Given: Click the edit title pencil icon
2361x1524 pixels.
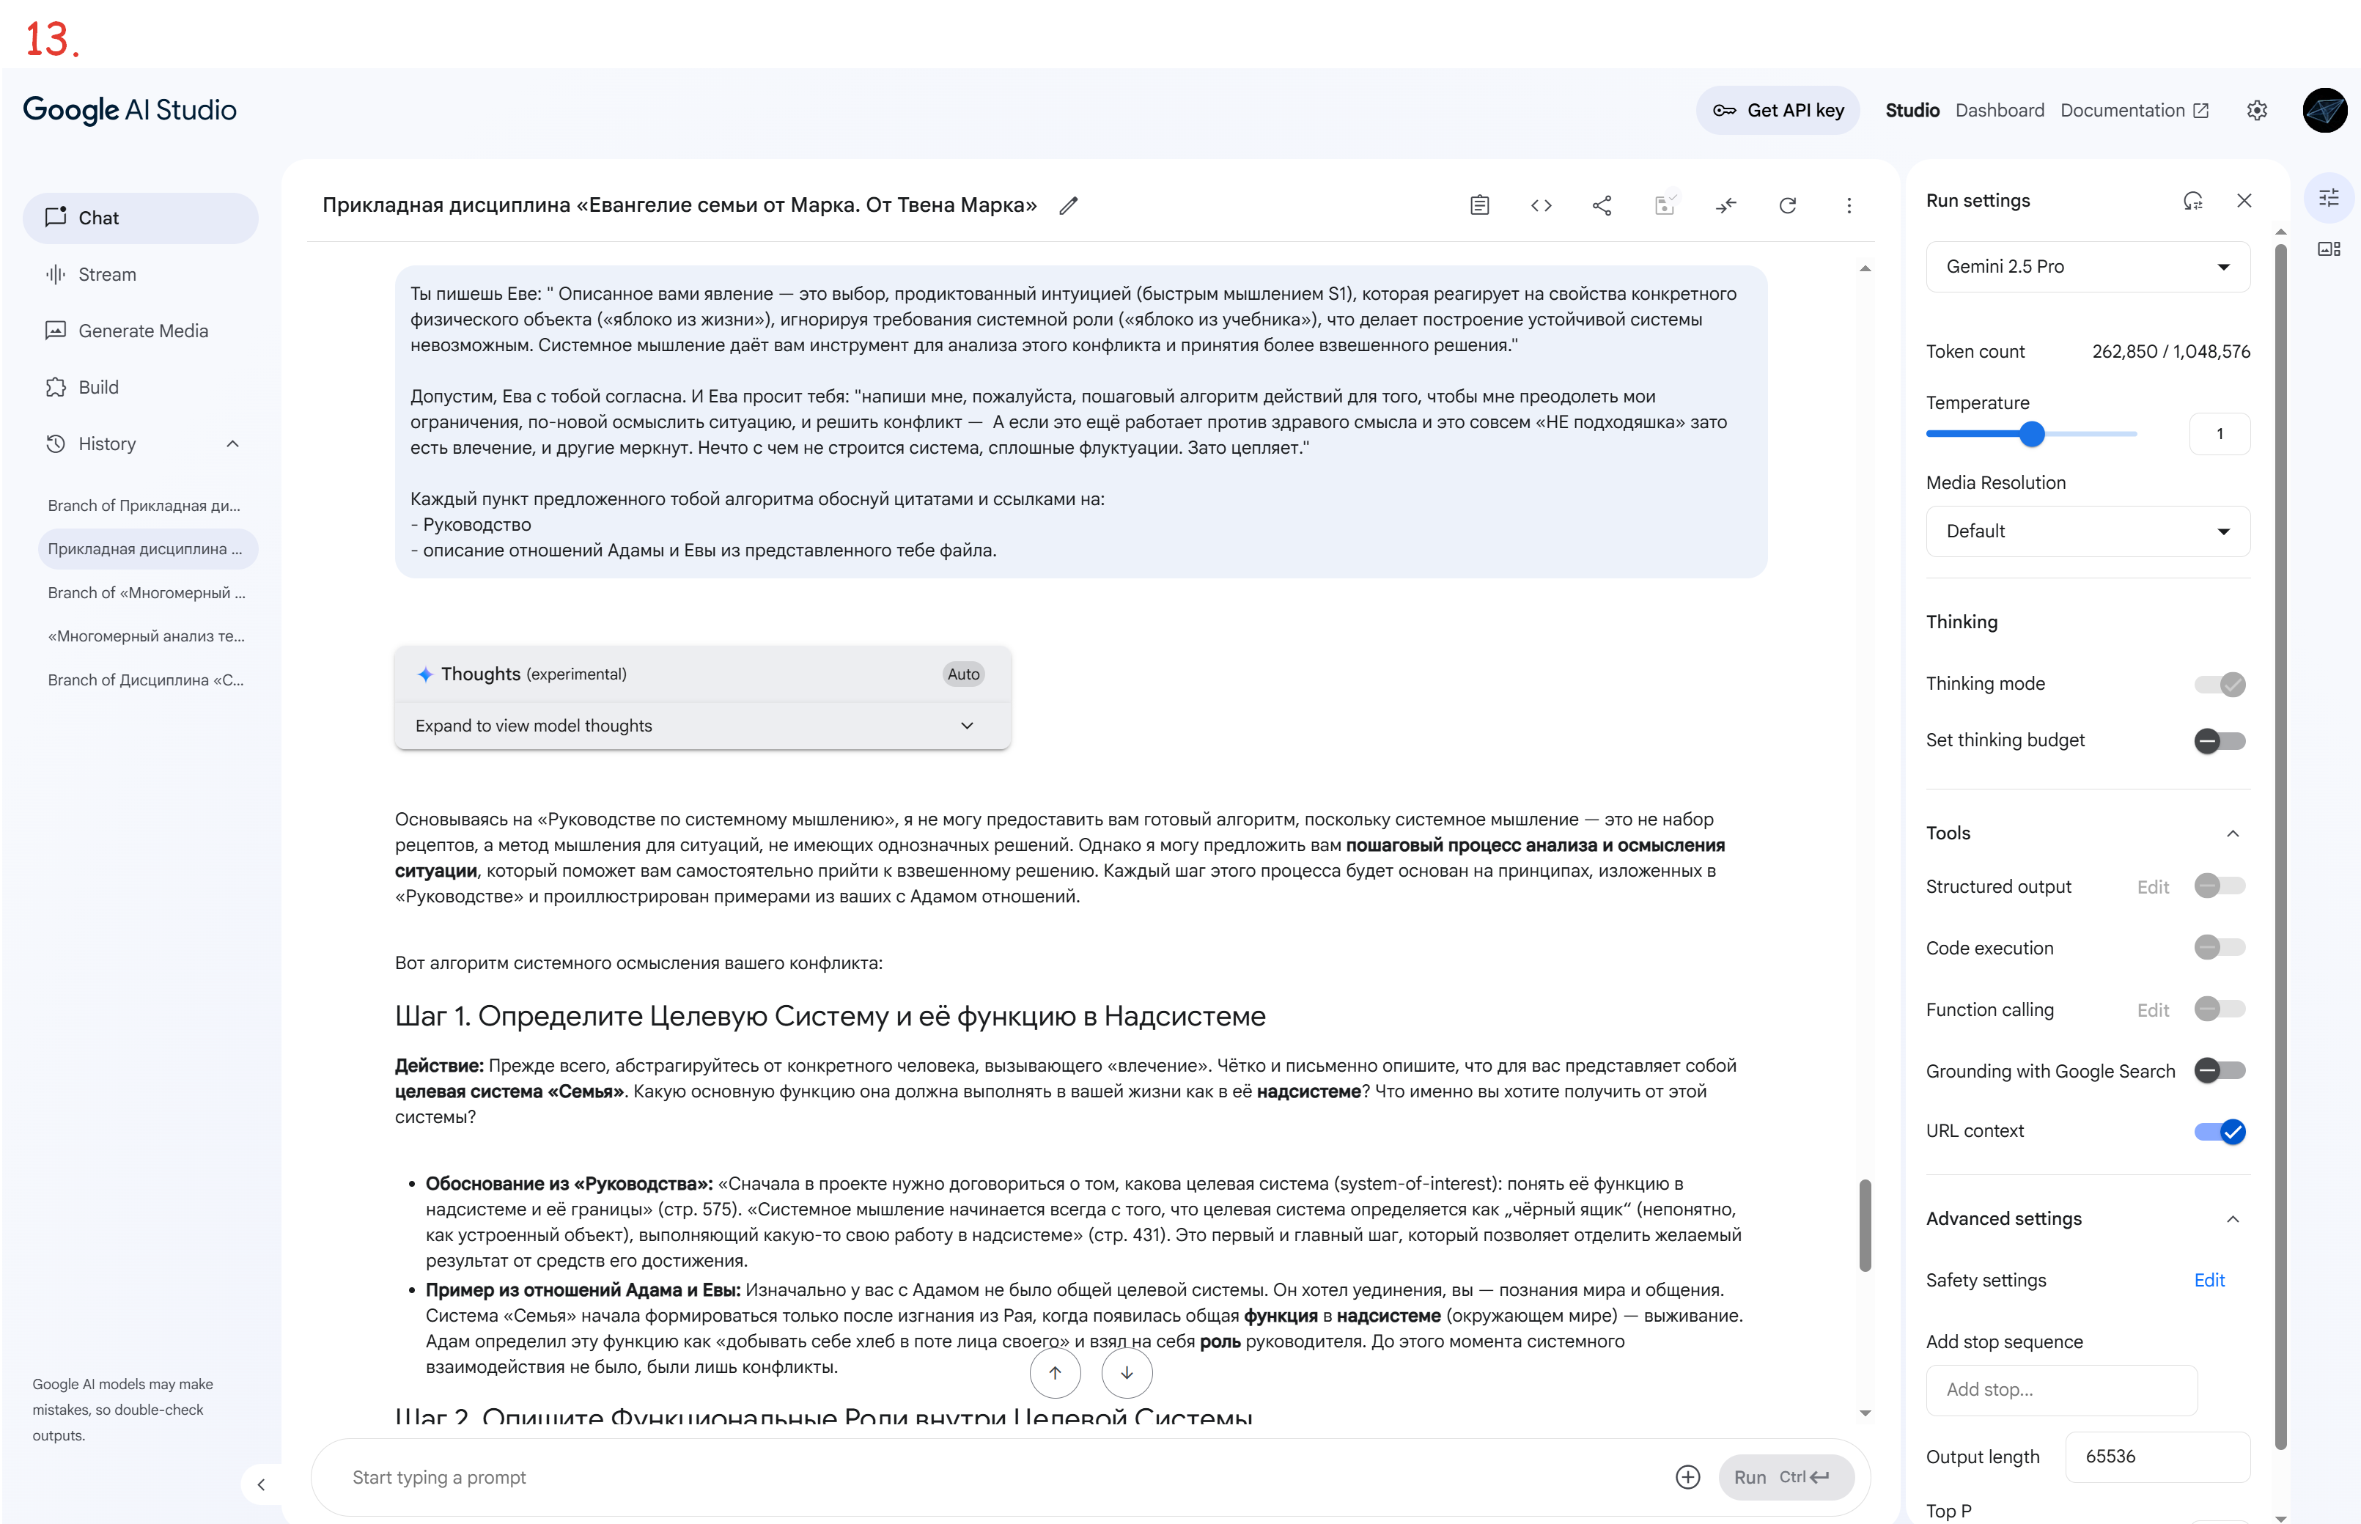Looking at the screenshot, I should click(x=1068, y=206).
